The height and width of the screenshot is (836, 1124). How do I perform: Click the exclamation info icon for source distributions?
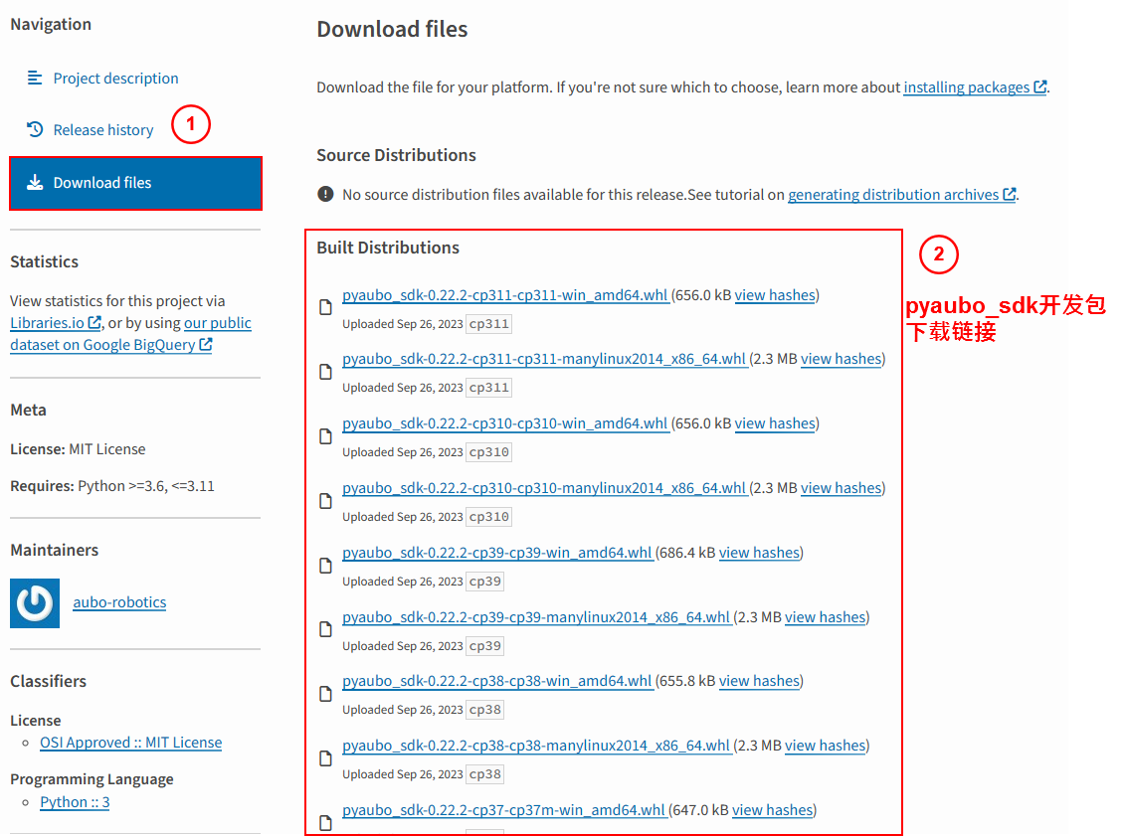pos(325,194)
